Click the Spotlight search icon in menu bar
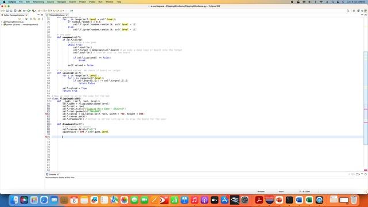Image resolution: width=368 pixels, height=207 pixels. [332, 2]
